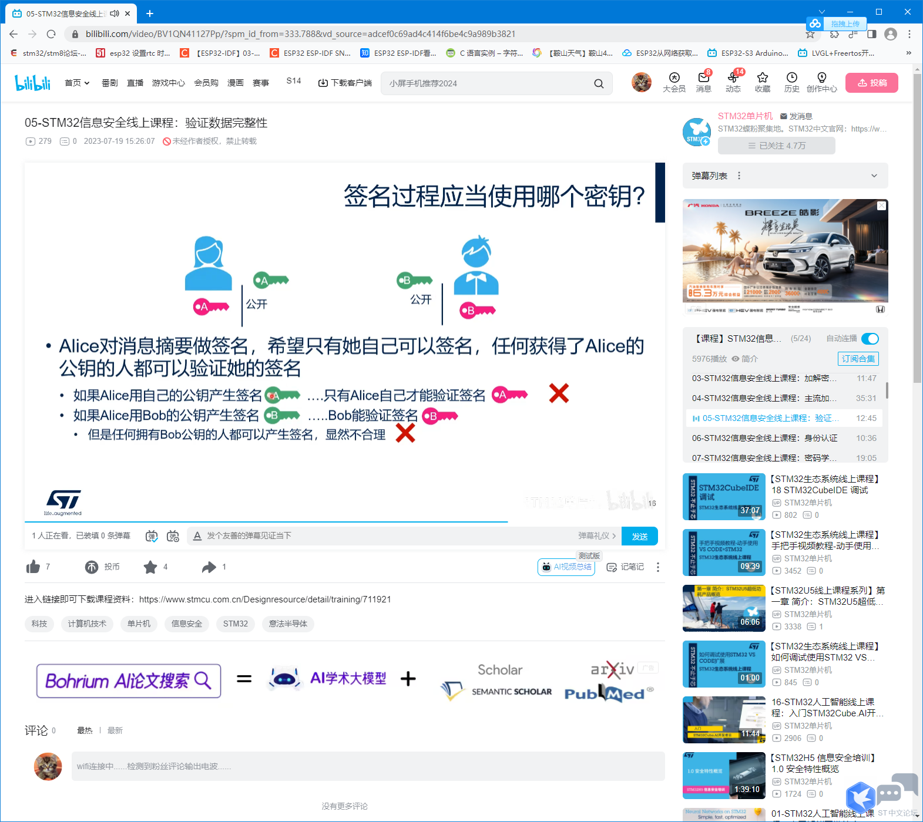Image resolution: width=923 pixels, height=822 pixels.
Task: Open the tab search dropdown arrow
Action: tap(822, 12)
